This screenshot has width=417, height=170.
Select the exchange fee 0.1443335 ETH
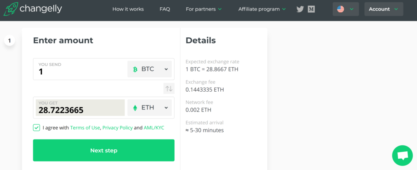[x=205, y=90]
